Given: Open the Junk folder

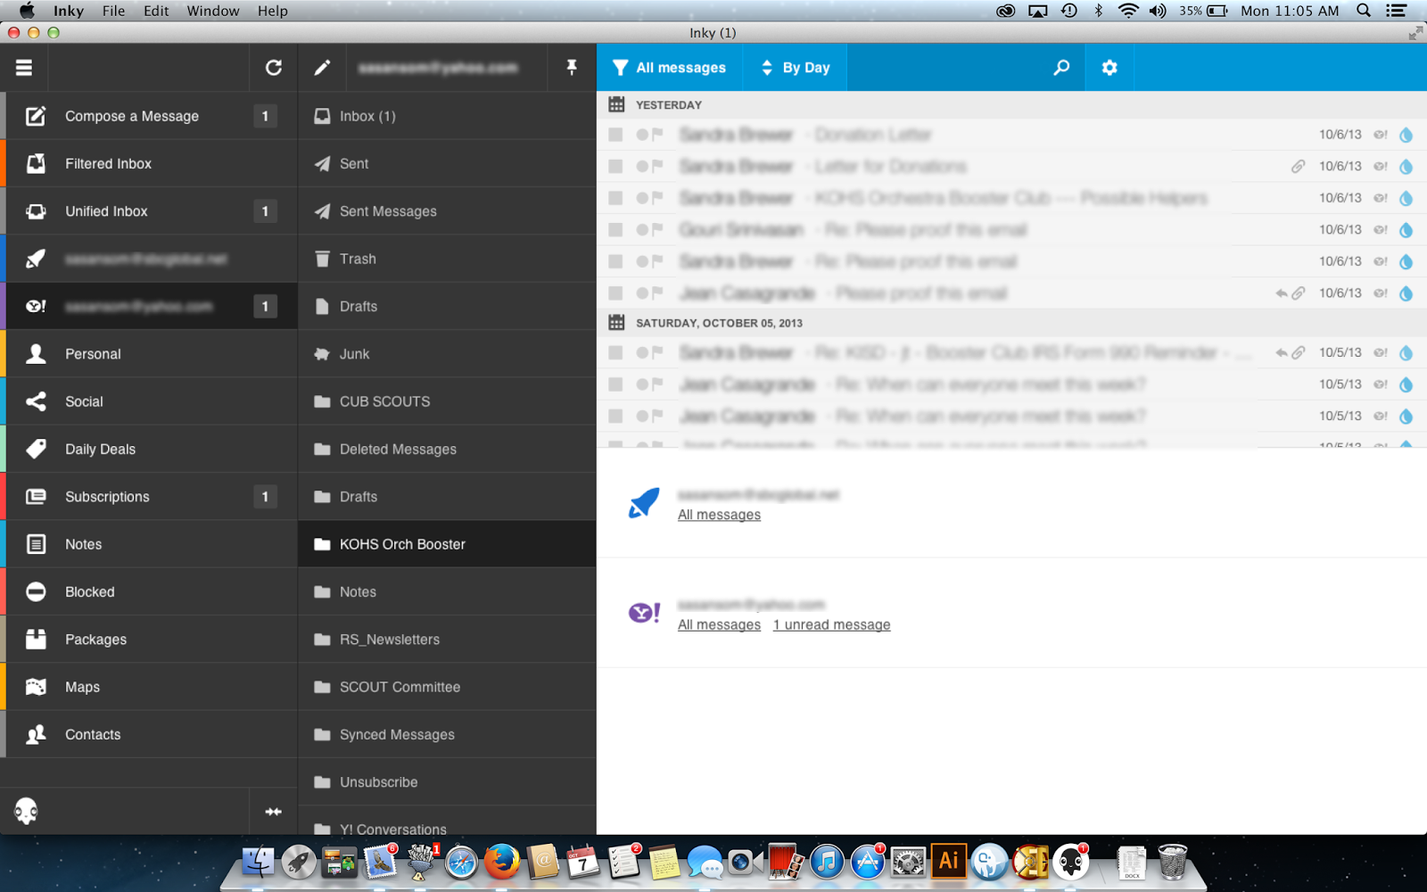Looking at the screenshot, I should (447, 354).
